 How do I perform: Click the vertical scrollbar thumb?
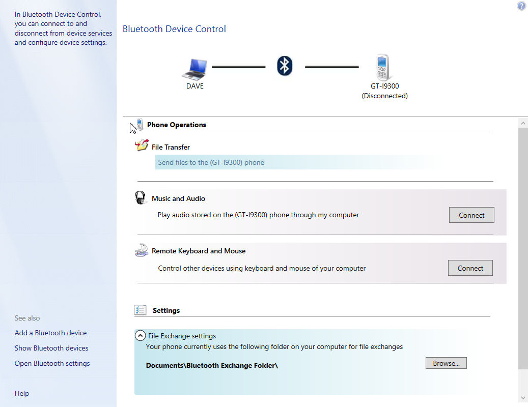point(523,248)
